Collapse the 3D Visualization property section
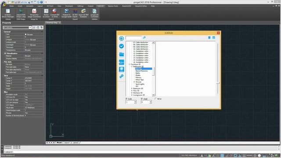 click(x=42, y=53)
